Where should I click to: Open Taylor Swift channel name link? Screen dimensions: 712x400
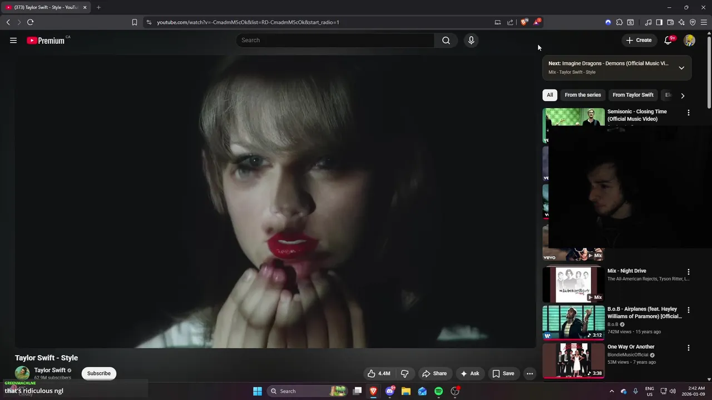click(x=50, y=370)
